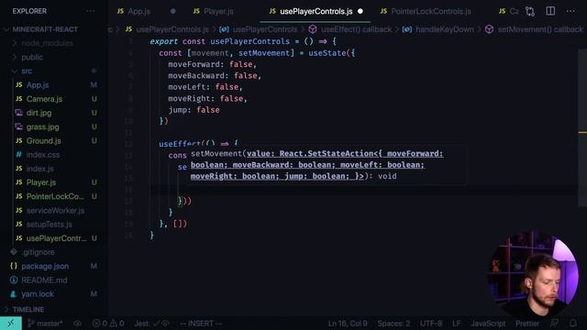Image resolution: width=587 pixels, height=330 pixels.
Task: Click setMovement() callback breadcrumb
Action: pyautogui.click(x=540, y=29)
